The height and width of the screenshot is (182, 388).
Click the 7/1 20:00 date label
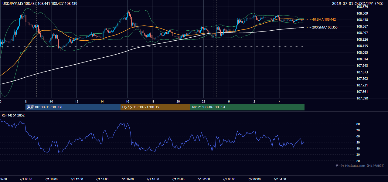click(178, 179)
